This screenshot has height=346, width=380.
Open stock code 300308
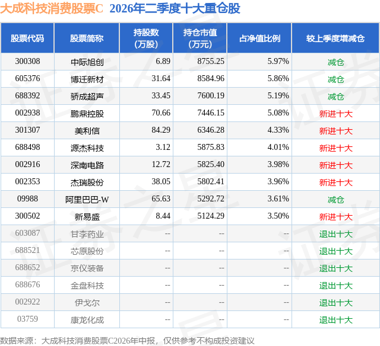pyautogui.click(x=27, y=62)
